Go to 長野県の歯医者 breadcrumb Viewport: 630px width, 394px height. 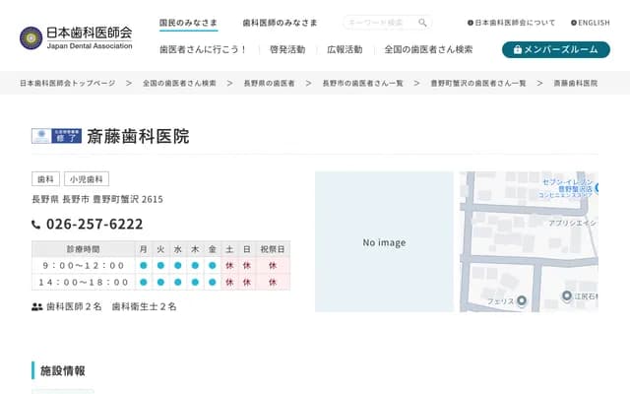tap(268, 84)
